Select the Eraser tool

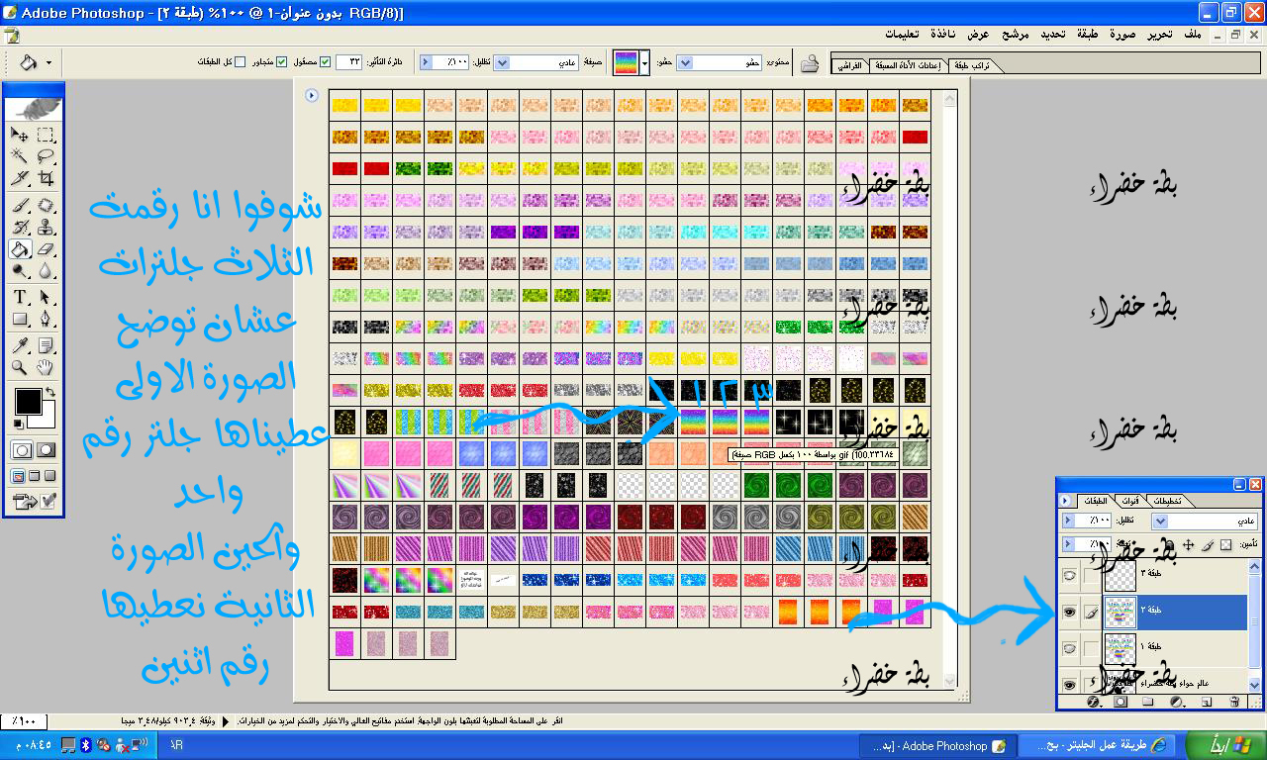46,249
